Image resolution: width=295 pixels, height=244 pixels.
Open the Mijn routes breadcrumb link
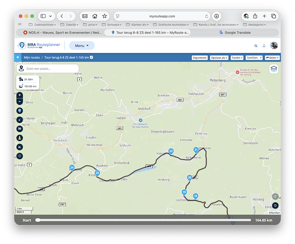(x=32, y=57)
